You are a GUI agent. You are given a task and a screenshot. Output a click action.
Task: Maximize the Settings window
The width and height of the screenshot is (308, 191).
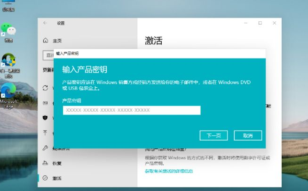tap(260, 23)
